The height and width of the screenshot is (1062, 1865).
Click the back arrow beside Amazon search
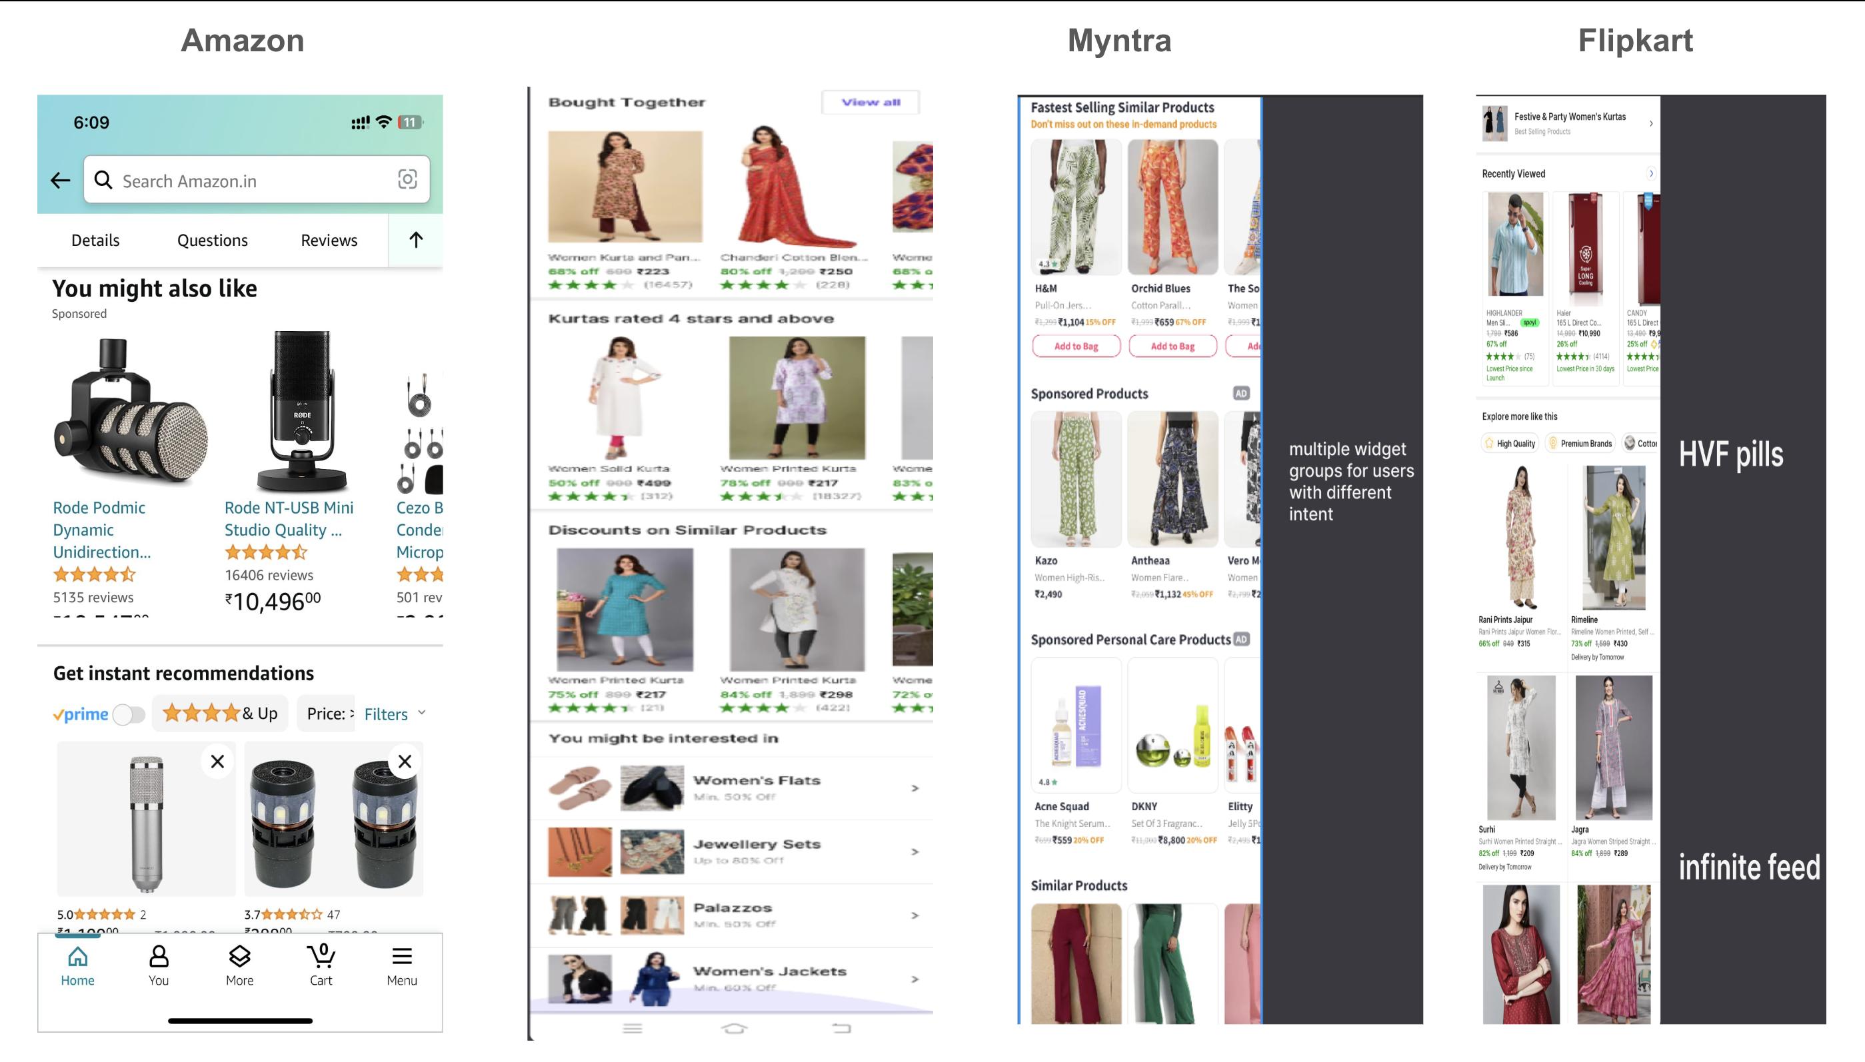61,180
